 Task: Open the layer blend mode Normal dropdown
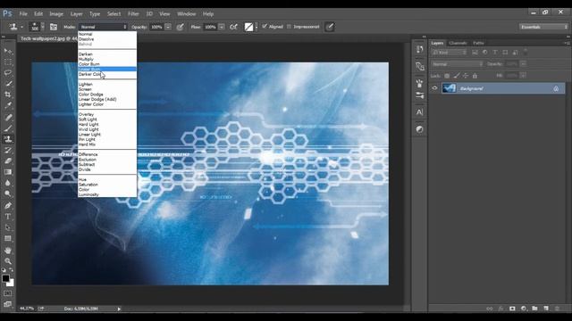click(458, 64)
